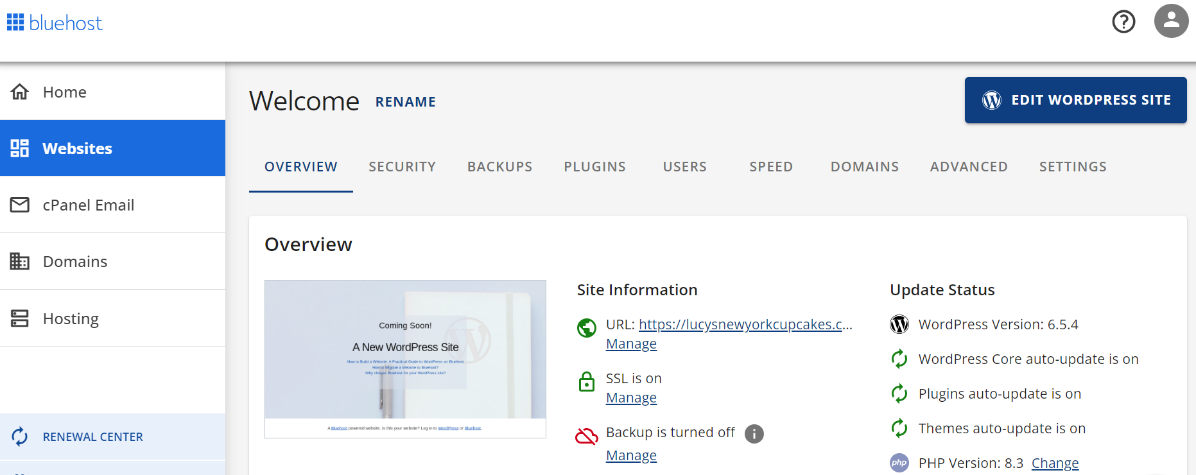Click Manage under Backup is turned off
Screen dimensions: 1196x475
[631, 456]
